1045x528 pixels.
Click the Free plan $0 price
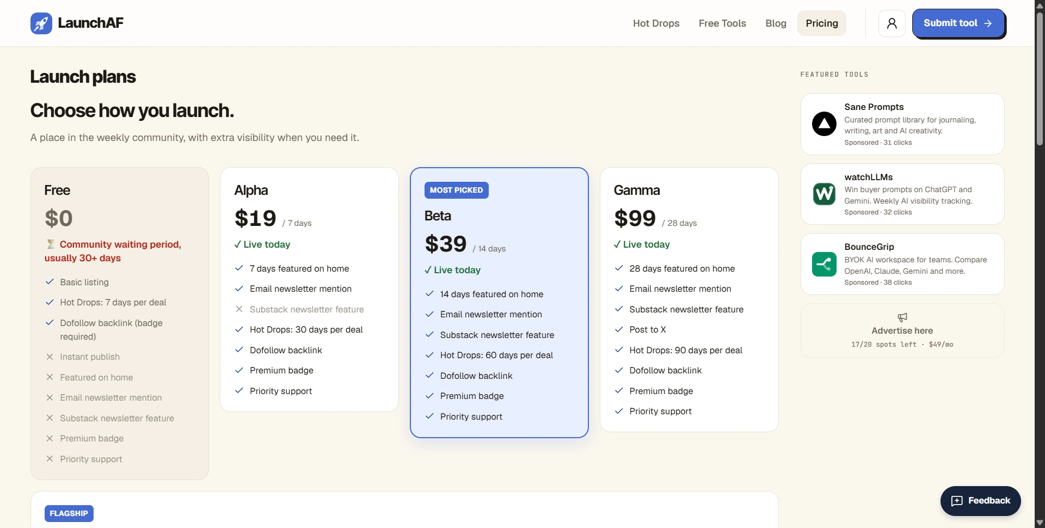click(59, 218)
